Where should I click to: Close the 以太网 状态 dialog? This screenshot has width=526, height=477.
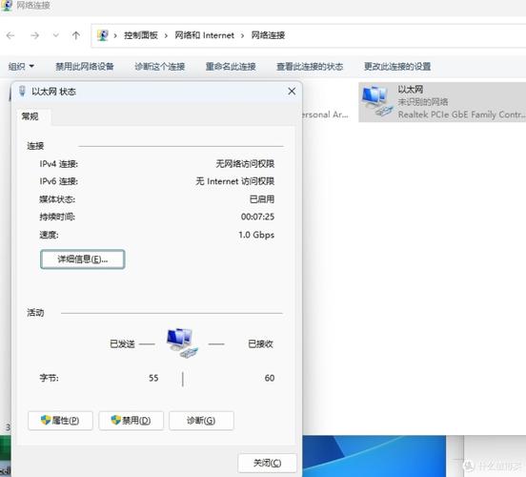[292, 92]
